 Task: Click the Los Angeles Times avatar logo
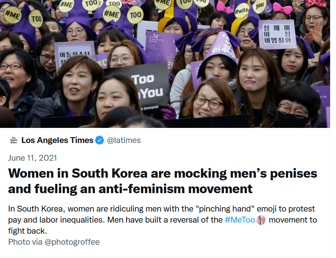point(14,140)
